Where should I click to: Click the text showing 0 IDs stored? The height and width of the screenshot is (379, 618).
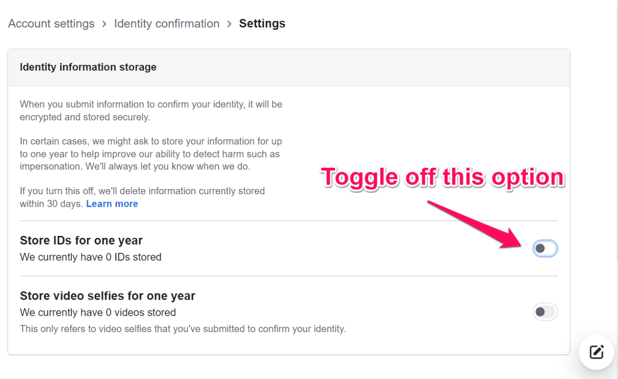coord(90,257)
